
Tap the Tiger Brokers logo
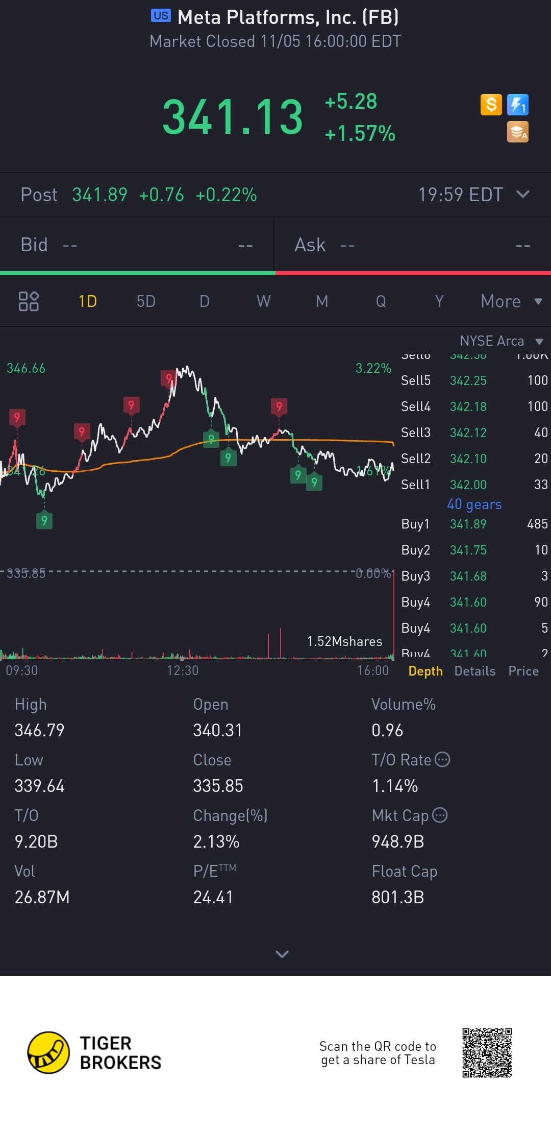pyautogui.click(x=94, y=1052)
